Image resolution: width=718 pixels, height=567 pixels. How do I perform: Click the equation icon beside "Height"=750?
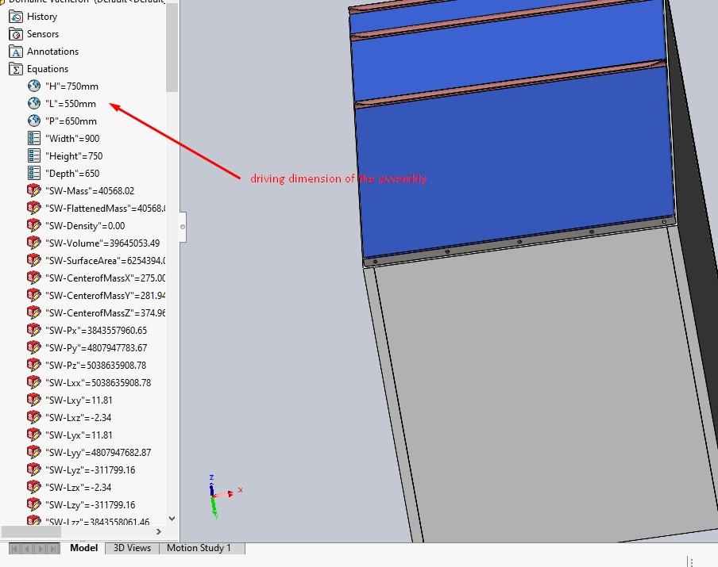[34, 155]
